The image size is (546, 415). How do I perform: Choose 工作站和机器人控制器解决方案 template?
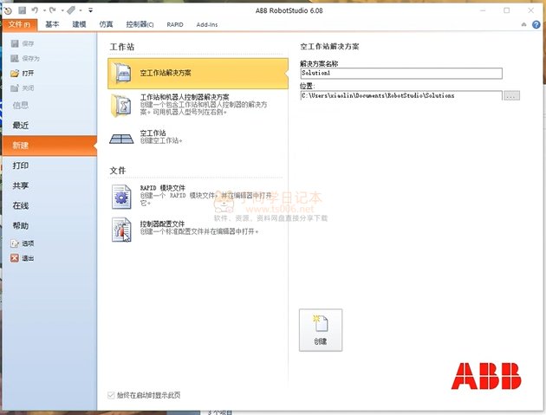[x=121, y=106]
